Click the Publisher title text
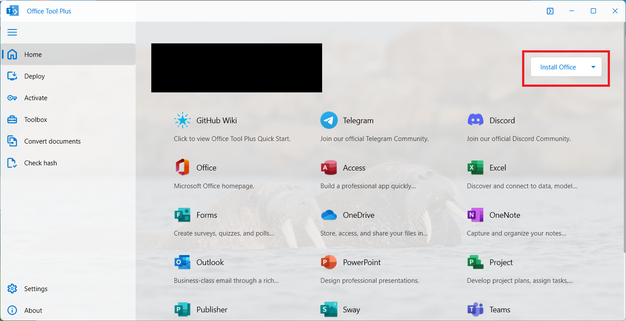This screenshot has width=626, height=321. 212,310
